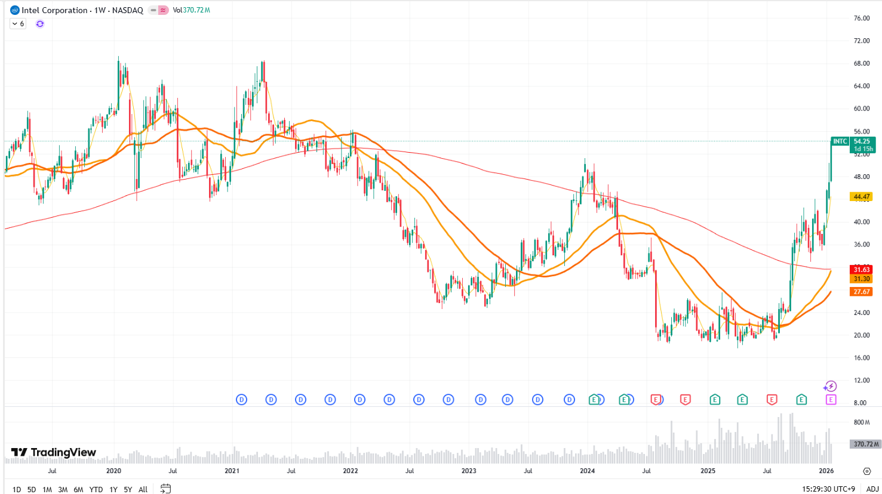
Task: Click the 370.72 M volume axis label
Action: pyautogui.click(x=865, y=444)
